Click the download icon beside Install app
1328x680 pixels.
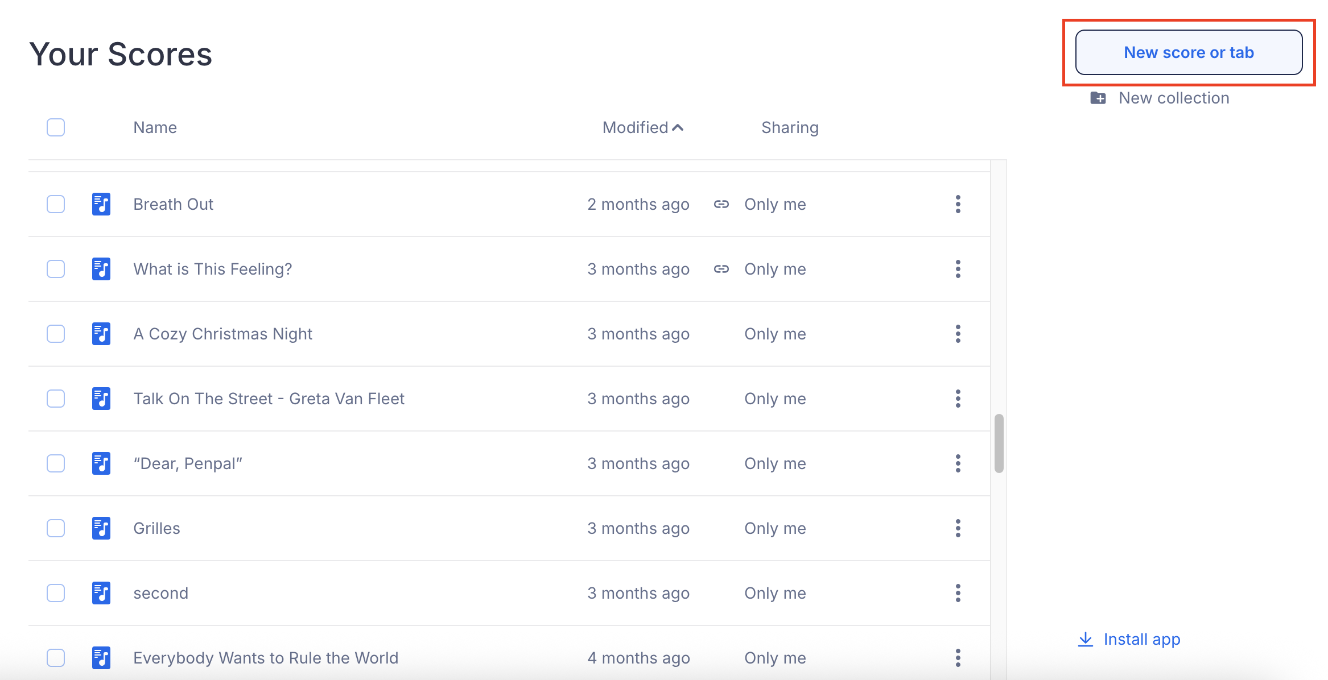(1086, 639)
